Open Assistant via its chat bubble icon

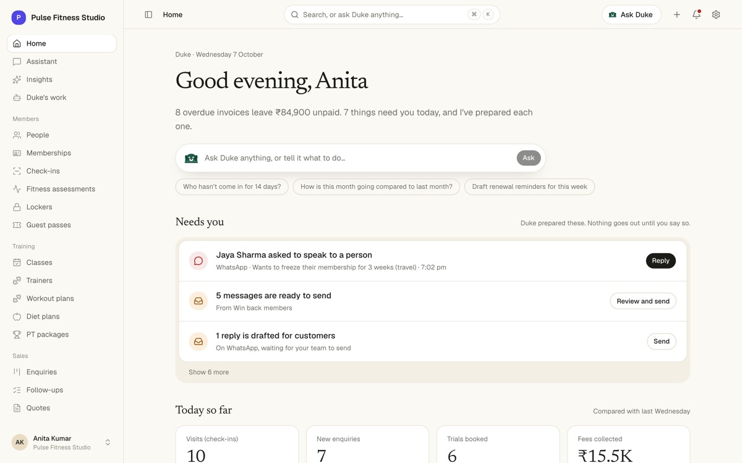pyautogui.click(x=17, y=62)
